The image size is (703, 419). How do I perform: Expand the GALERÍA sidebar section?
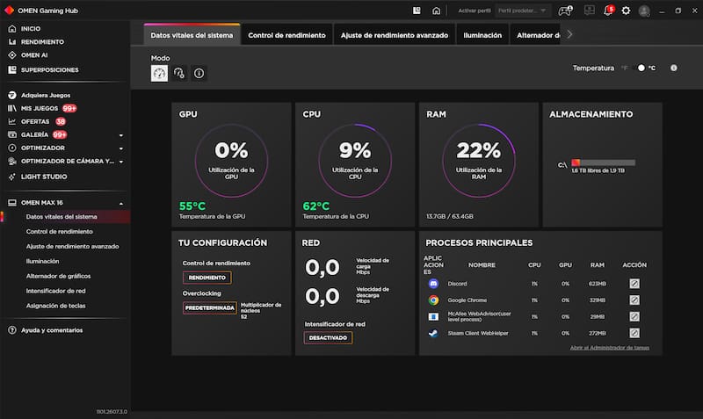(x=121, y=135)
